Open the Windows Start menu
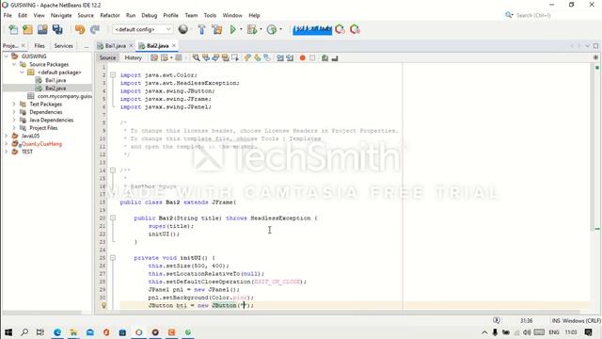602x339 pixels. [x=8, y=332]
